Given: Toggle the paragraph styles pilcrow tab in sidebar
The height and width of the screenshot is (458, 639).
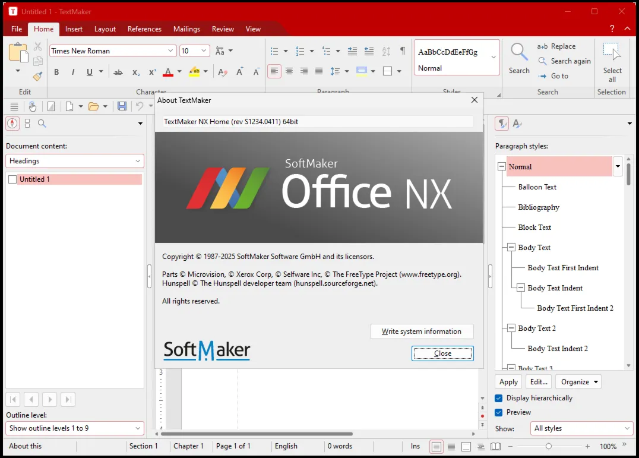Looking at the screenshot, I should click(x=502, y=123).
